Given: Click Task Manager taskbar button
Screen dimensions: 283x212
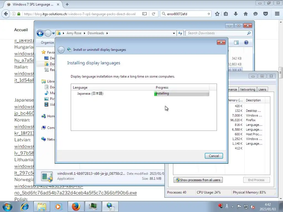Looking at the screenshot, I should pyautogui.click(x=93, y=206).
